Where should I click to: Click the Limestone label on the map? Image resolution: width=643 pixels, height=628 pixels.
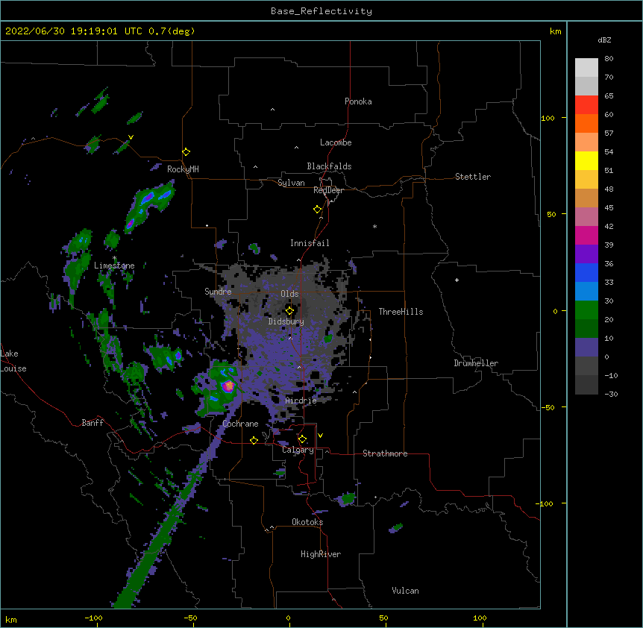tap(114, 266)
